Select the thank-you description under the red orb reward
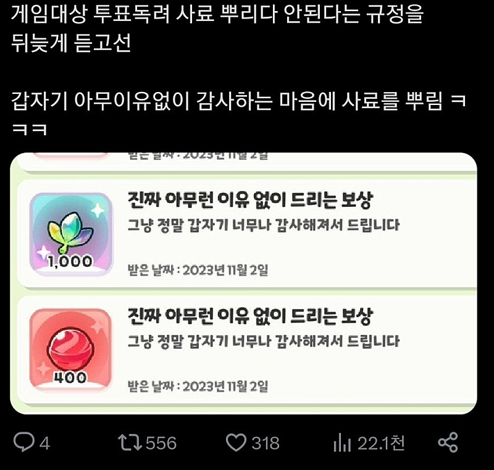494x470 pixels. tap(264, 341)
